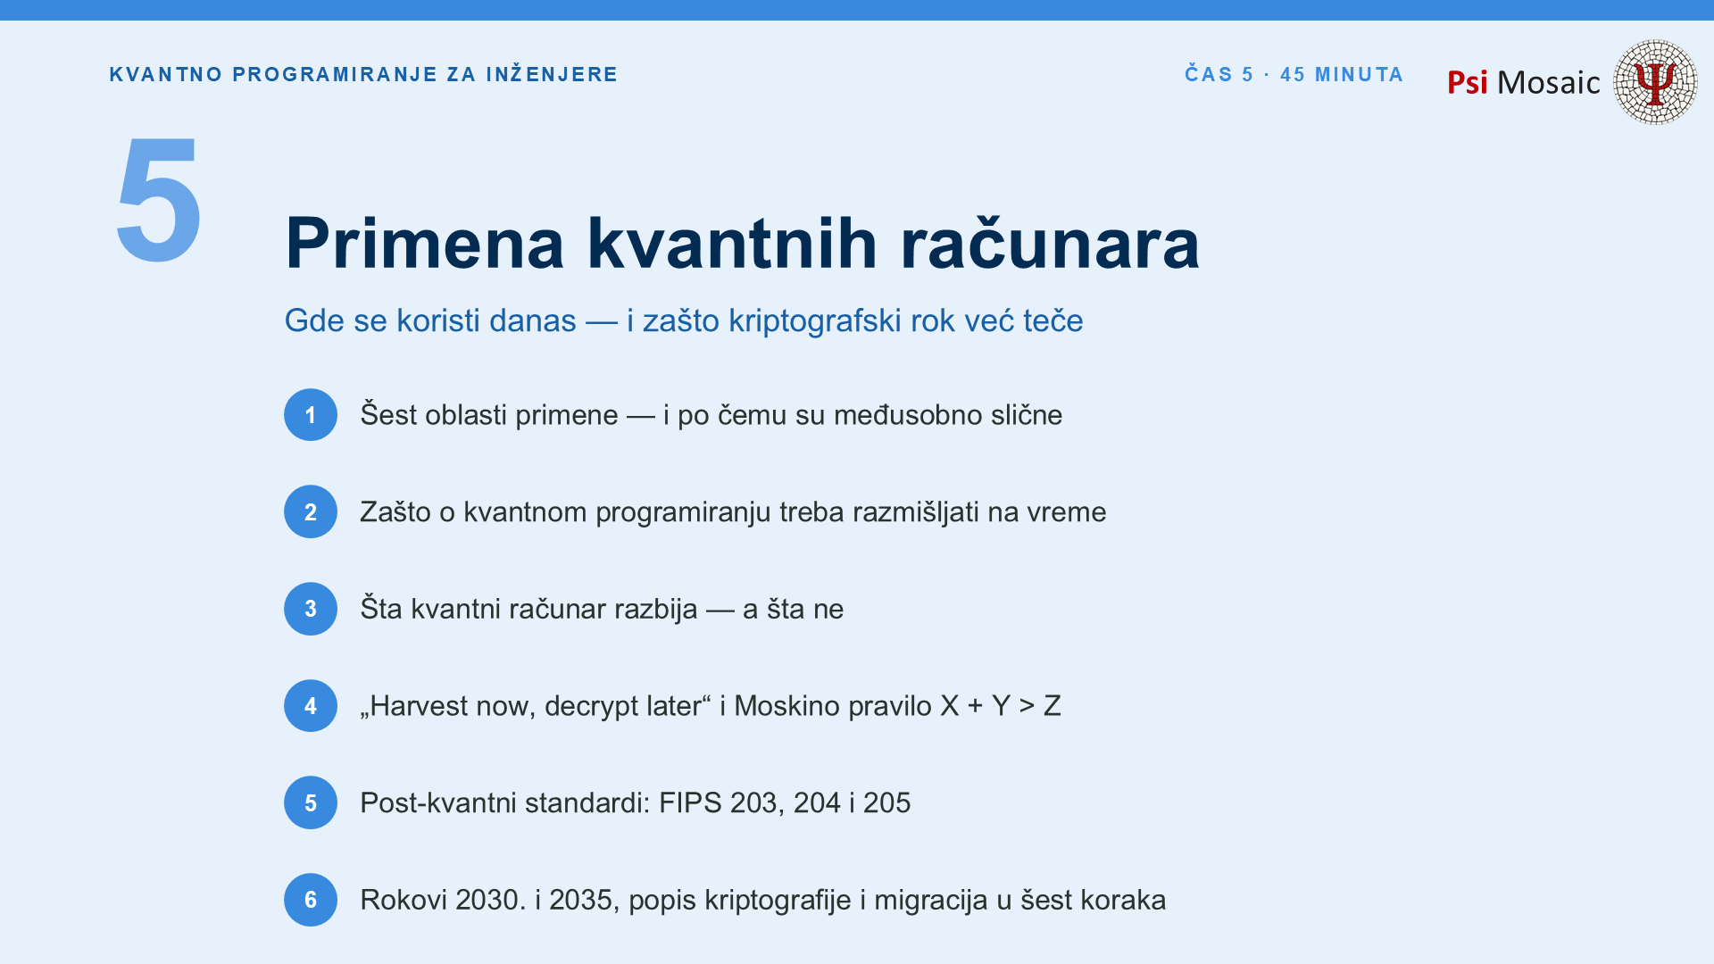The height and width of the screenshot is (964, 1714).
Task: Click item 'Harvest now, decrypt later'
Action: click(536, 706)
